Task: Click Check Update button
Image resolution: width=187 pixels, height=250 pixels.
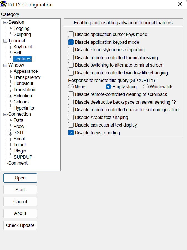Action: (x=20, y=225)
